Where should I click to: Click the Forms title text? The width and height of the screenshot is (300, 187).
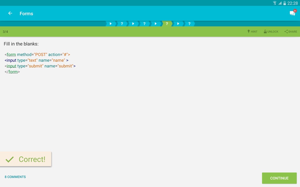tap(26, 13)
